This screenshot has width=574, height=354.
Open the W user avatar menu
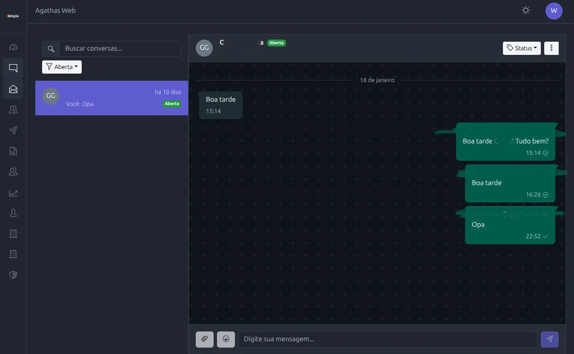pos(554,11)
